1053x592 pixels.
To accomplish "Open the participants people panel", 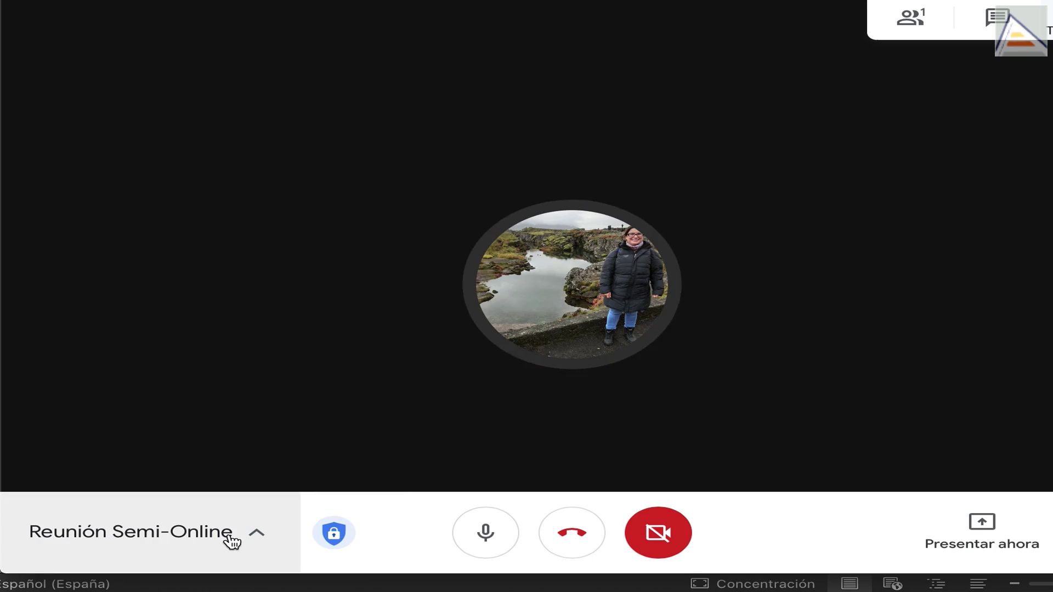I will point(911,18).
